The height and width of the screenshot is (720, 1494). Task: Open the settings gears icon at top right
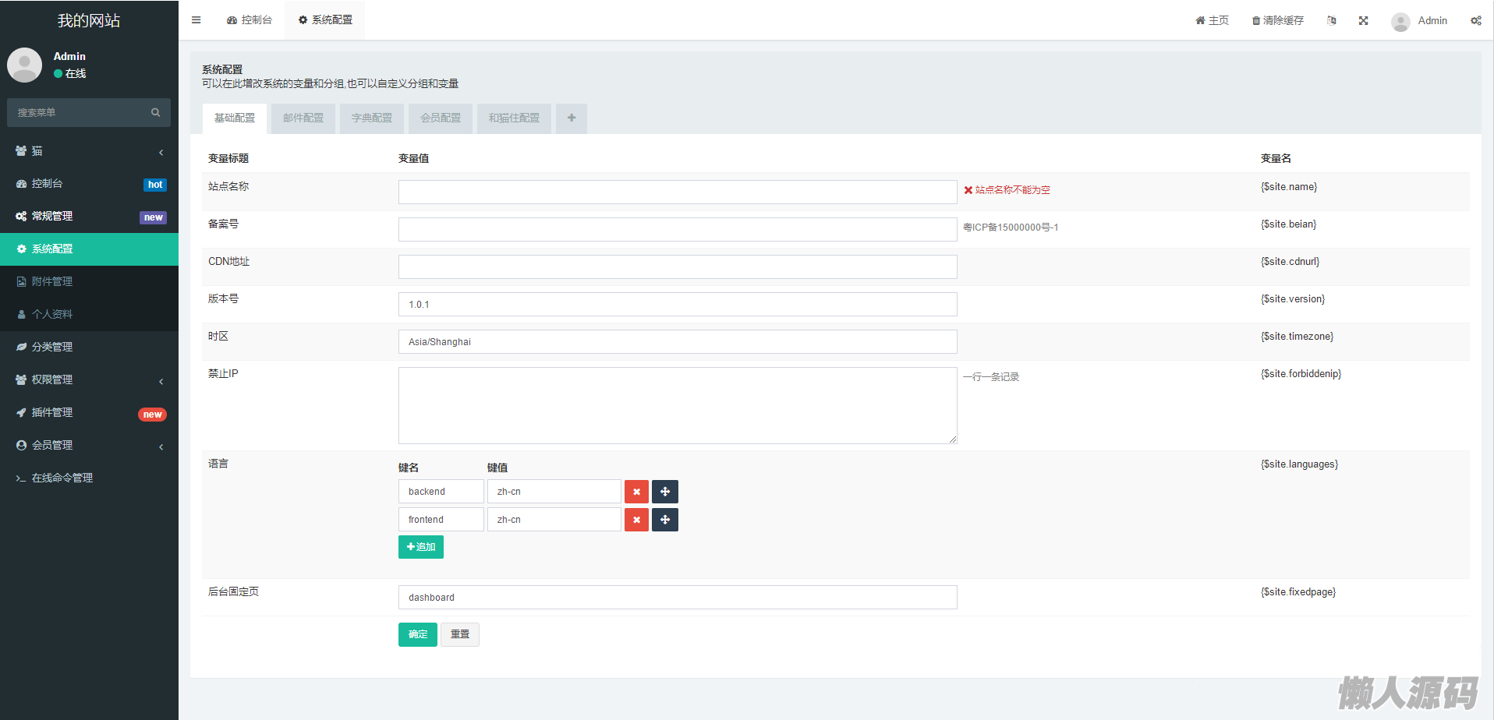pyautogui.click(x=1475, y=21)
